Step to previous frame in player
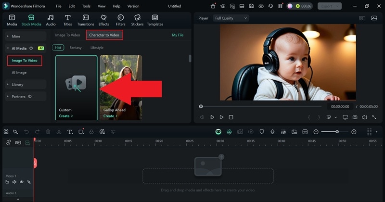385x202 pixels. pyautogui.click(x=202, y=117)
